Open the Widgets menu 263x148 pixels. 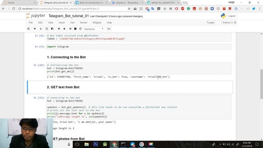point(97,23)
